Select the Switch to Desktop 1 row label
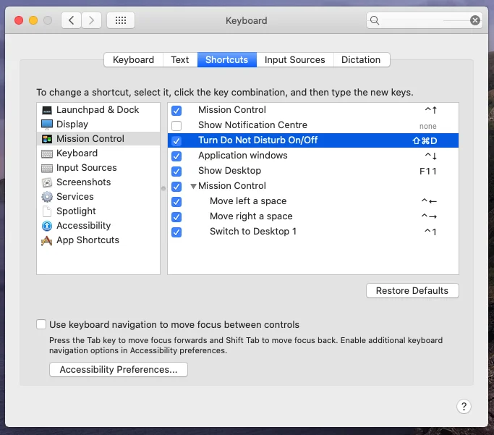This screenshot has width=494, height=435. [253, 232]
